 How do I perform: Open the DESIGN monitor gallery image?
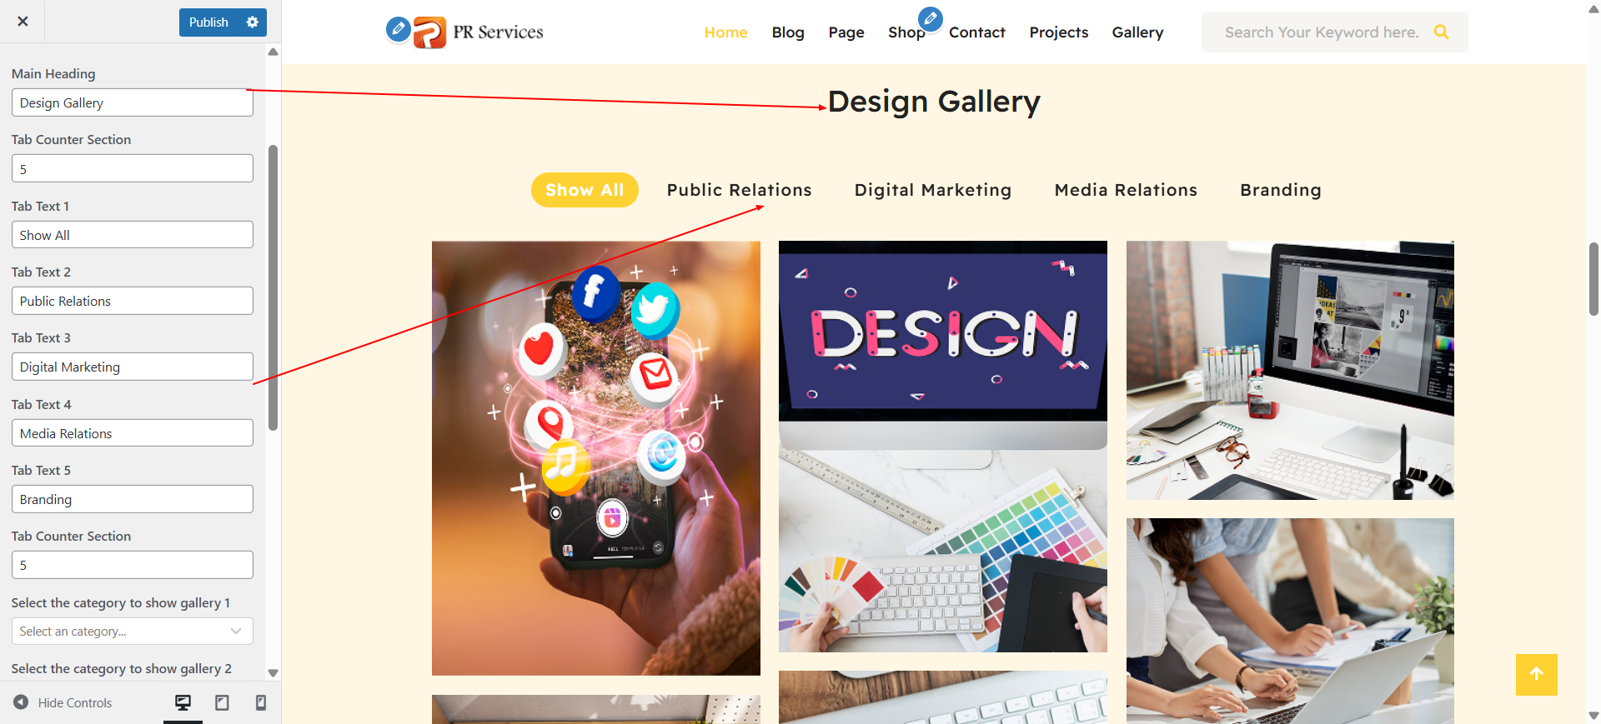(x=942, y=447)
